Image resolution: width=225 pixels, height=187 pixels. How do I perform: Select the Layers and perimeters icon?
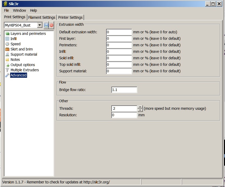click(7, 34)
